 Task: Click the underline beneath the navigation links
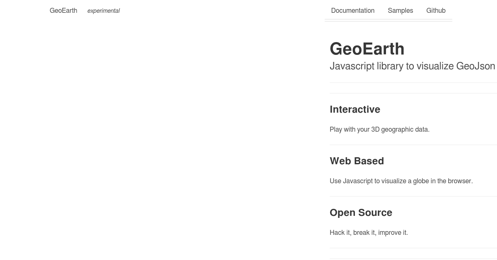pos(388,19)
